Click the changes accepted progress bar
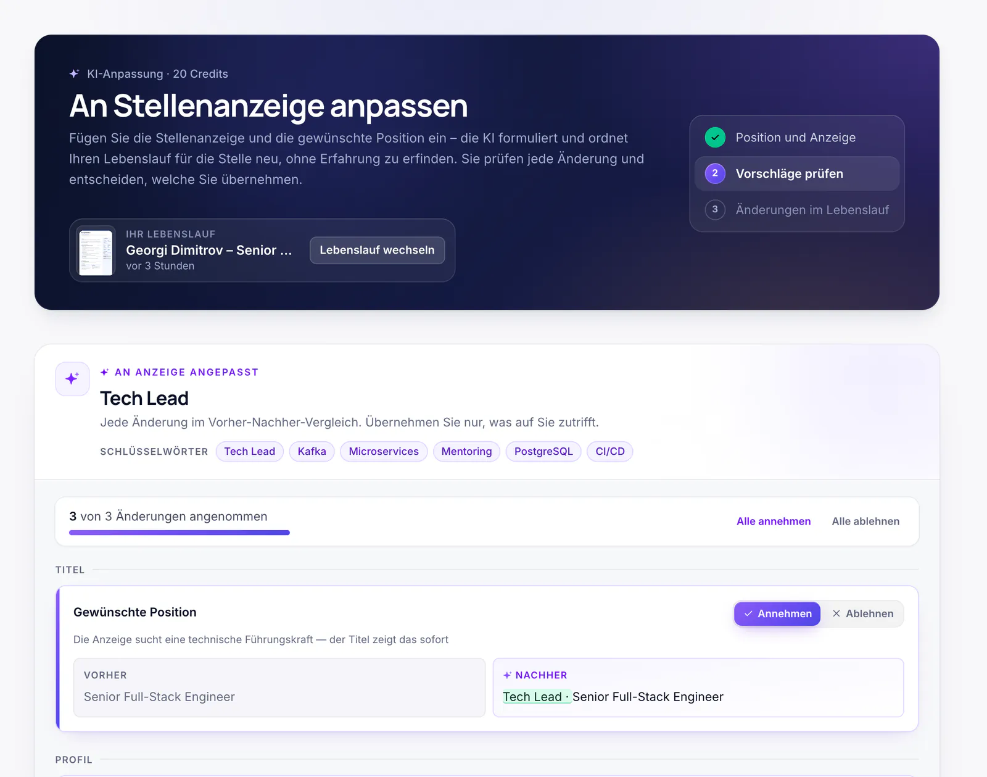 click(180, 533)
